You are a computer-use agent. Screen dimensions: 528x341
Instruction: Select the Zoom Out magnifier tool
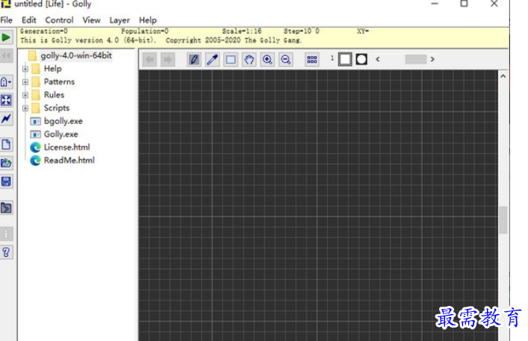(x=285, y=60)
